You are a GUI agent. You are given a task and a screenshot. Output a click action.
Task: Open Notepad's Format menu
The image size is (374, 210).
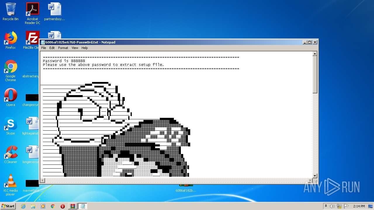pyautogui.click(x=63, y=48)
